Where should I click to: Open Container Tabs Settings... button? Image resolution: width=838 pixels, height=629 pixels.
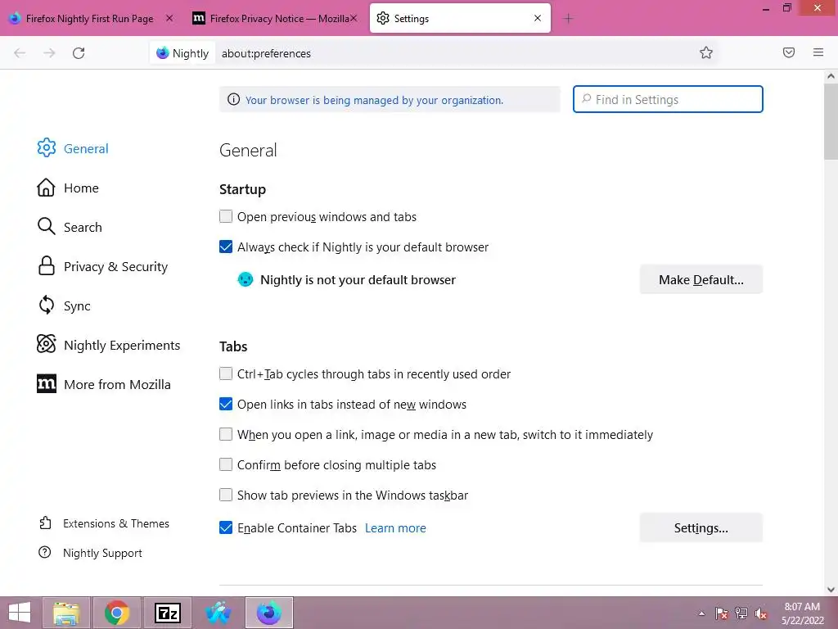click(x=701, y=528)
